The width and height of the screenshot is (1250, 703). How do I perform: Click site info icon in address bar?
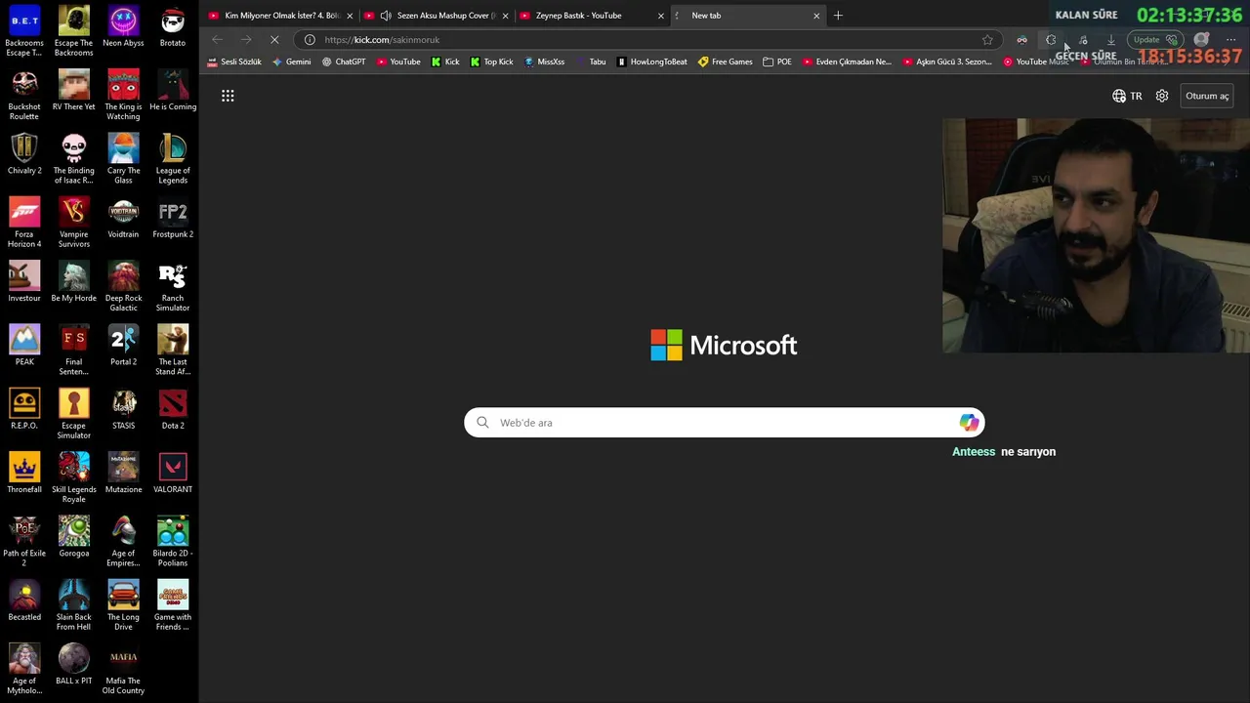310,40
